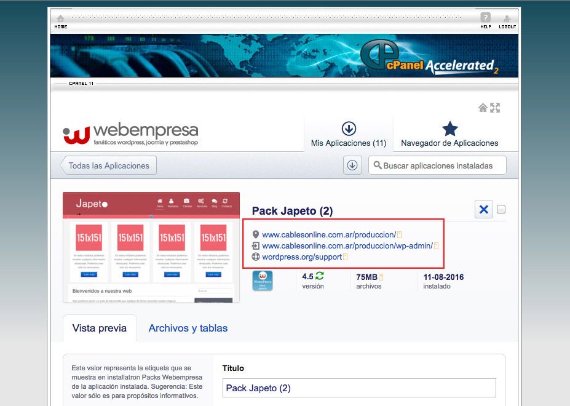Click the small house icon above tabs
The image size is (570, 406).
(483, 108)
